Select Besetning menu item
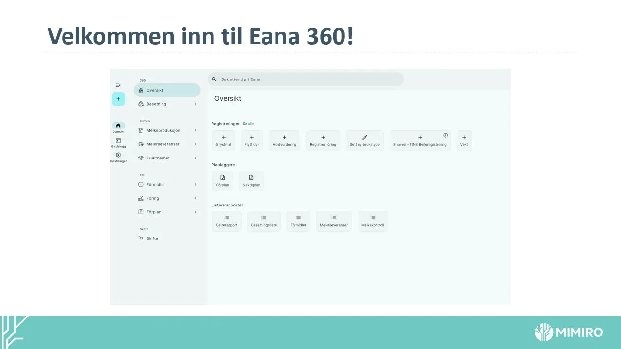 (167, 104)
